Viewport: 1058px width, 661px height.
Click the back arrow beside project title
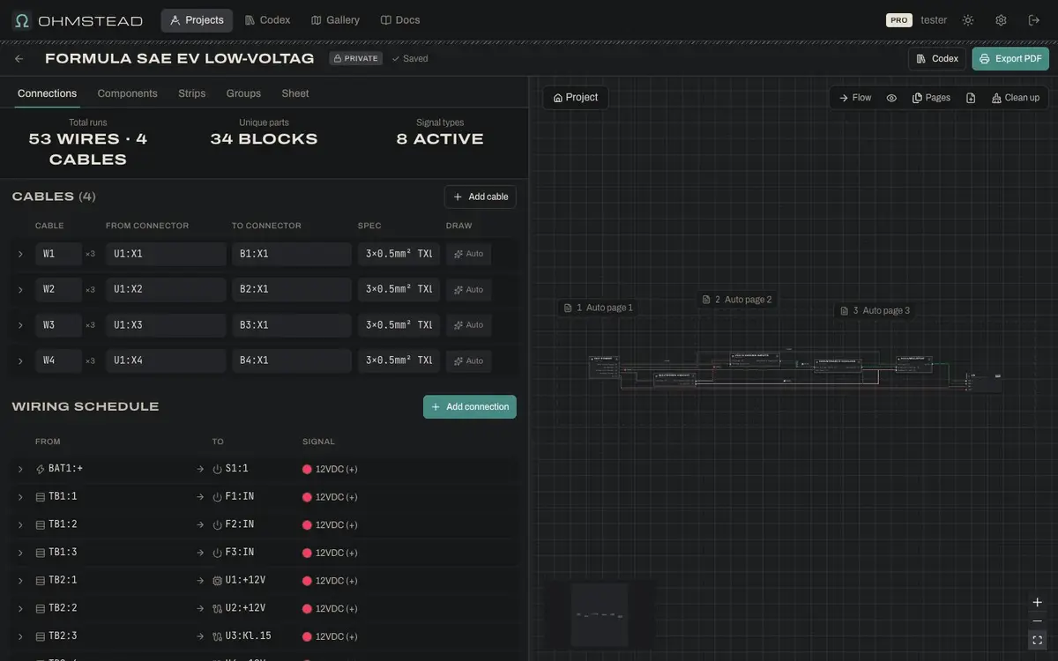click(x=19, y=58)
